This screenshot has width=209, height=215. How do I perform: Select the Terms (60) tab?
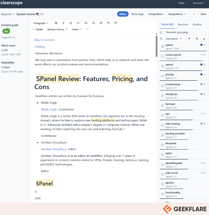coord(167,24)
